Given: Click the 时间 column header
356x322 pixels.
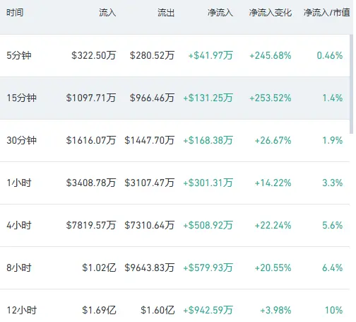Looking at the screenshot, I should coord(15,13).
